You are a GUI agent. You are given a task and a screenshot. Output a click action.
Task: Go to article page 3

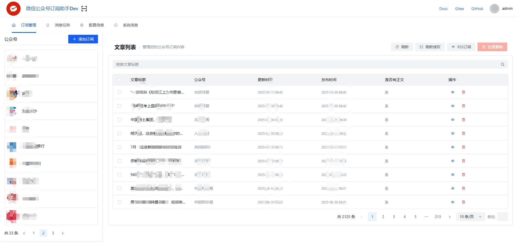[x=394, y=217]
